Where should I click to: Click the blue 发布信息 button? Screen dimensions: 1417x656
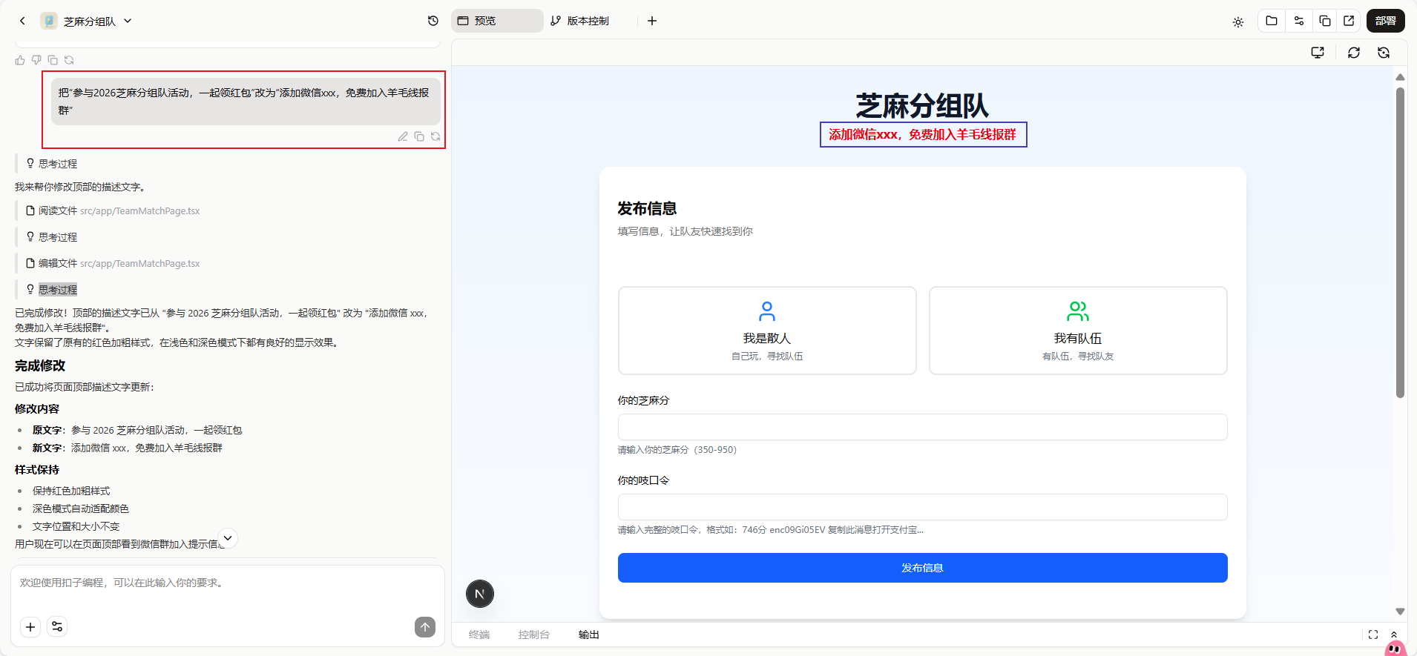point(922,568)
